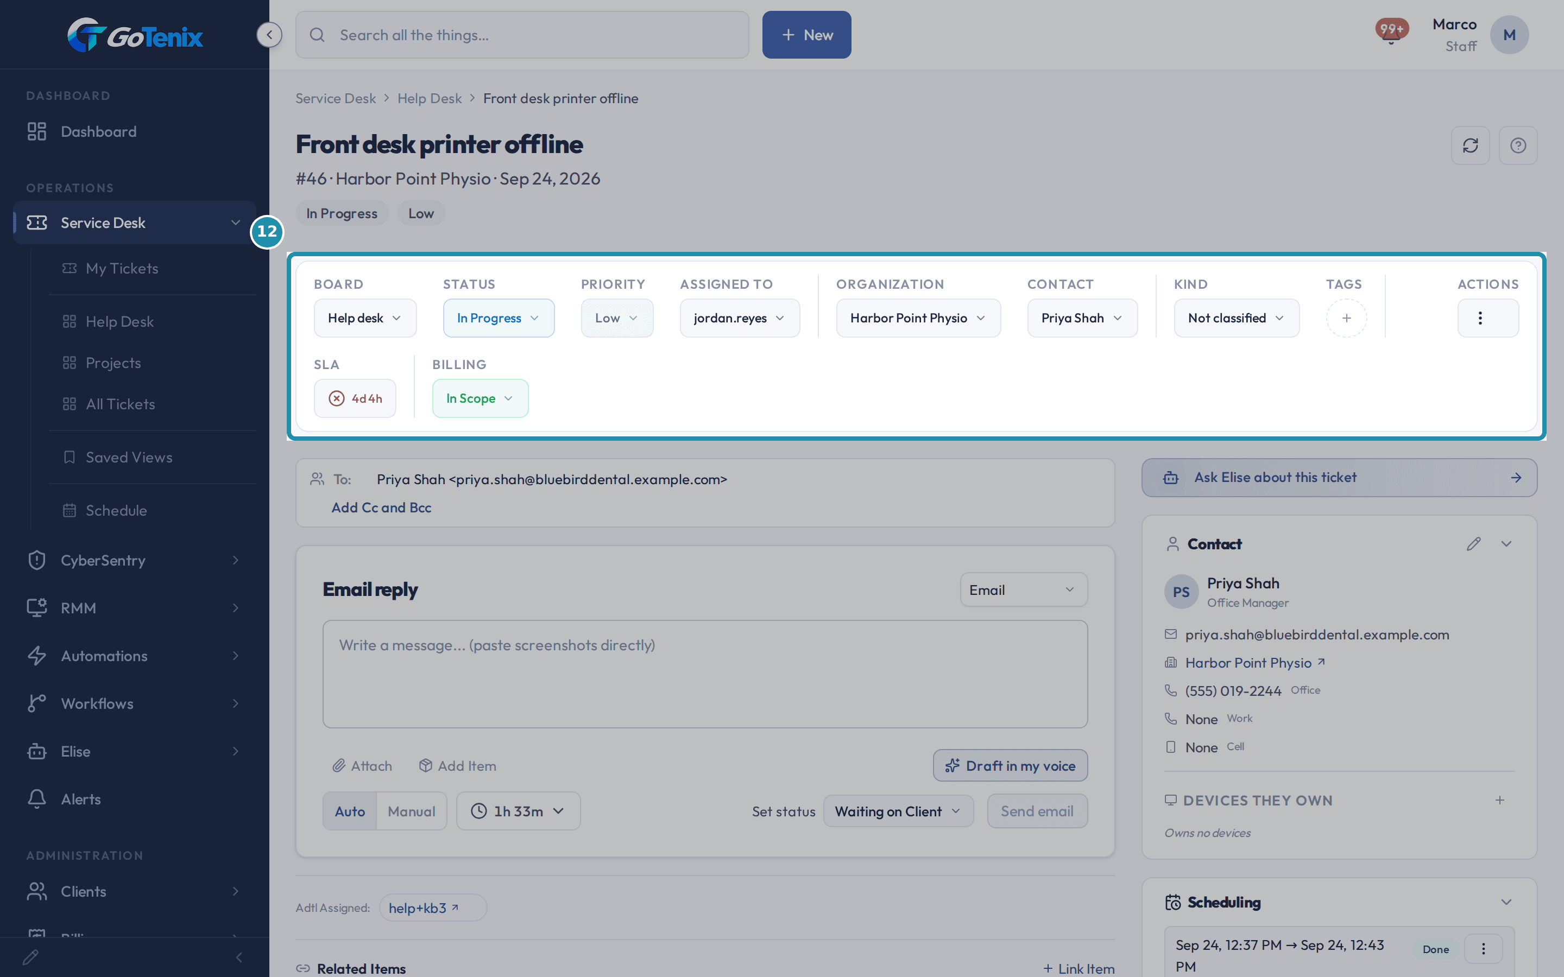The height and width of the screenshot is (977, 1564).
Task: Open the Assigned To jordan.reyes dropdown
Action: 739,318
